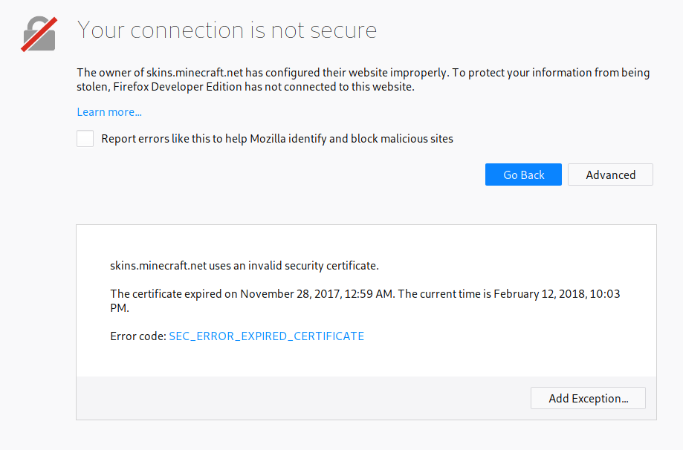Click the gray footer strip beside Add Exception
This screenshot has width=683, height=450.
pyautogui.click(x=297, y=399)
